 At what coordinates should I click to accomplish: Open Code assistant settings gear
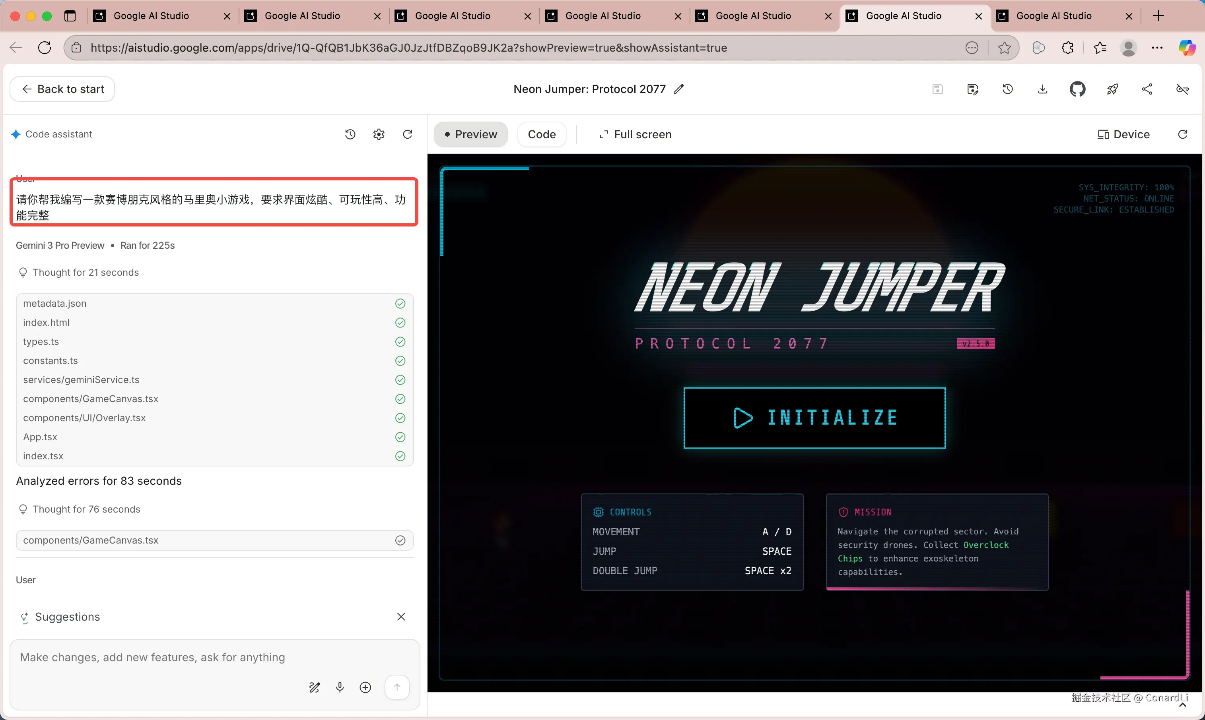pyautogui.click(x=379, y=134)
